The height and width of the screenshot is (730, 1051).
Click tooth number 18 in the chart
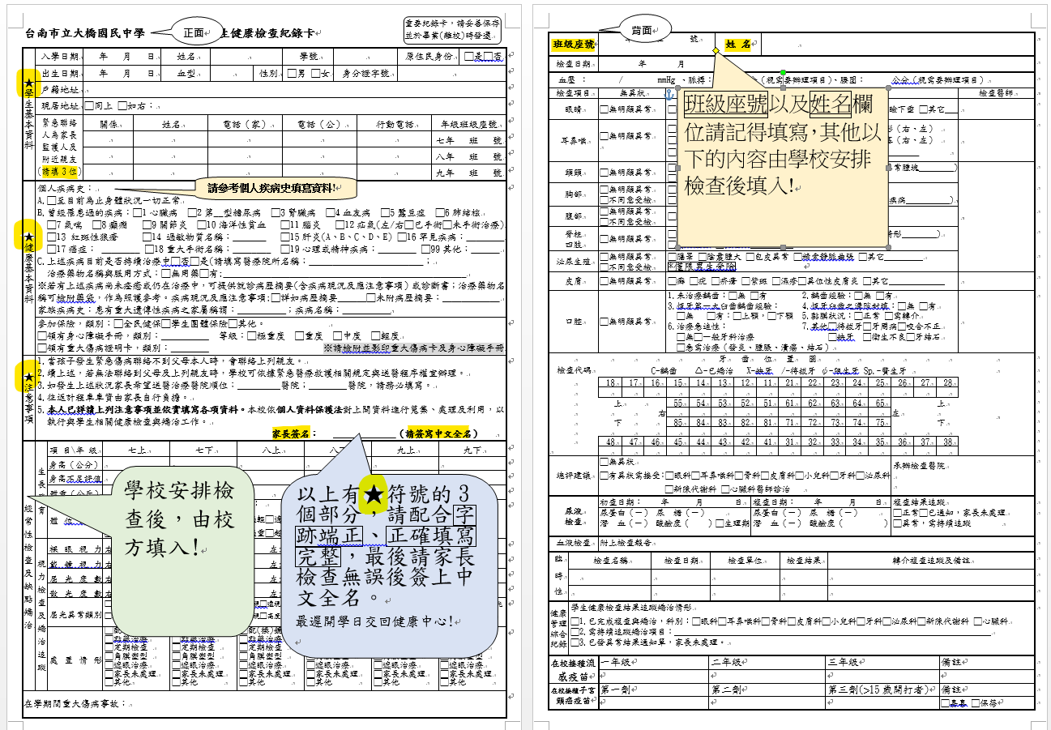tap(610, 382)
